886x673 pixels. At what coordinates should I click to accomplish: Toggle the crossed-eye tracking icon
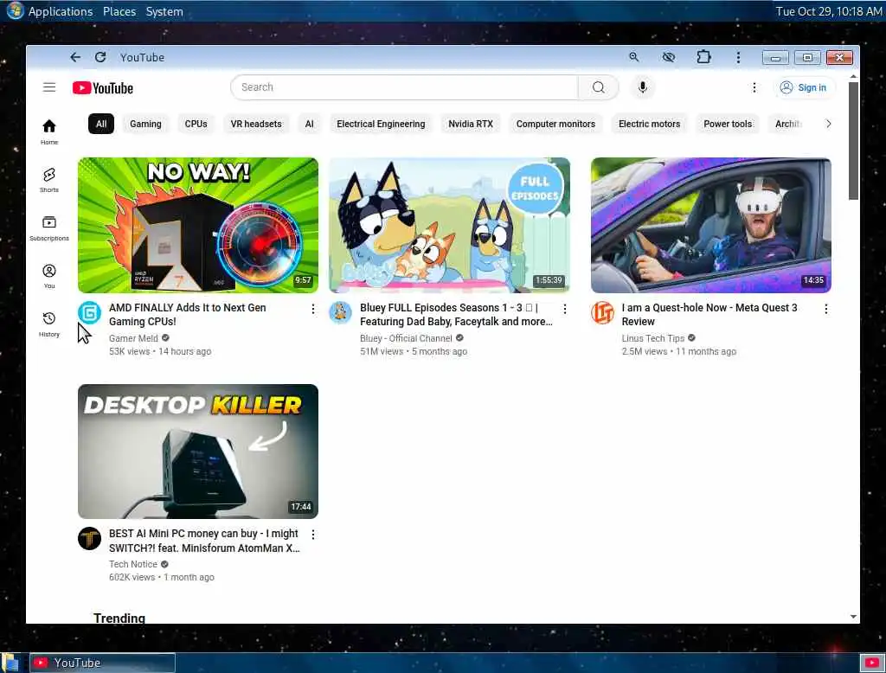pyautogui.click(x=669, y=57)
